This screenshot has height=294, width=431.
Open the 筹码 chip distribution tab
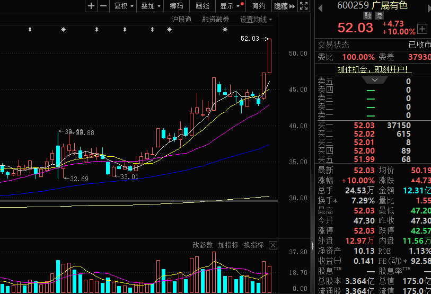point(177,6)
